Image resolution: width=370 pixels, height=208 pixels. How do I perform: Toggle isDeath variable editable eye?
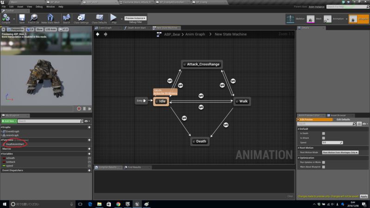(x=89, y=158)
